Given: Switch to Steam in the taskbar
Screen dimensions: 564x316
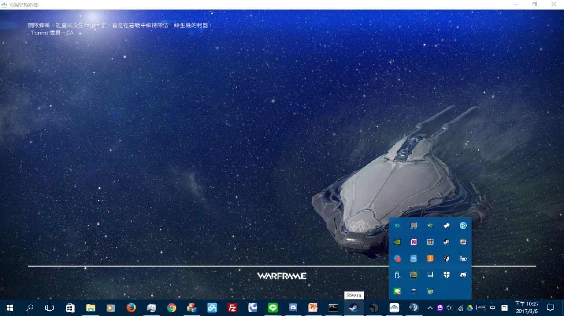Looking at the screenshot, I should coord(354,308).
